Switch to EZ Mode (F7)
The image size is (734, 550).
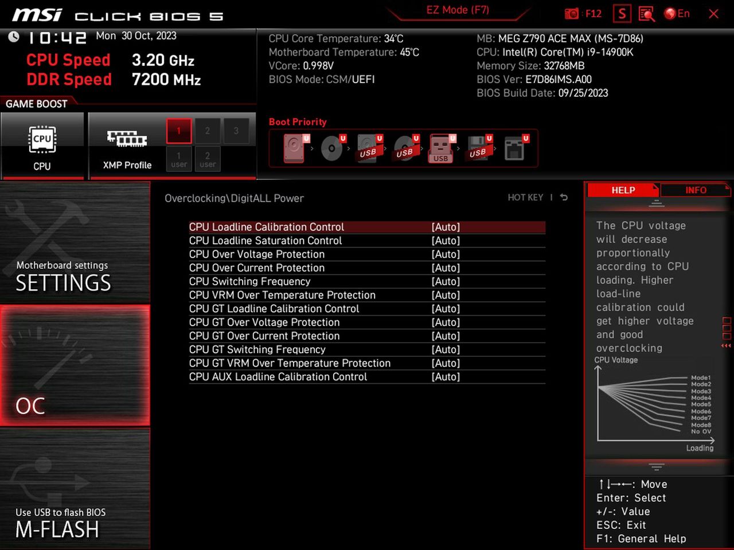tap(458, 10)
